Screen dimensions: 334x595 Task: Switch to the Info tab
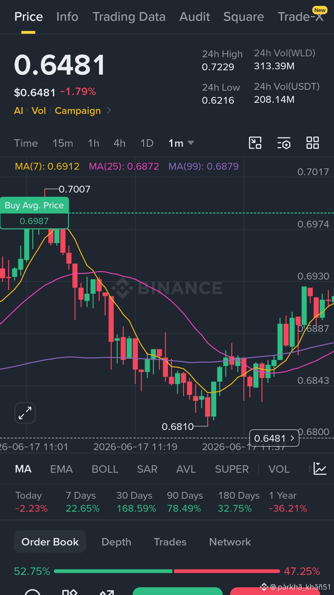pos(67,17)
